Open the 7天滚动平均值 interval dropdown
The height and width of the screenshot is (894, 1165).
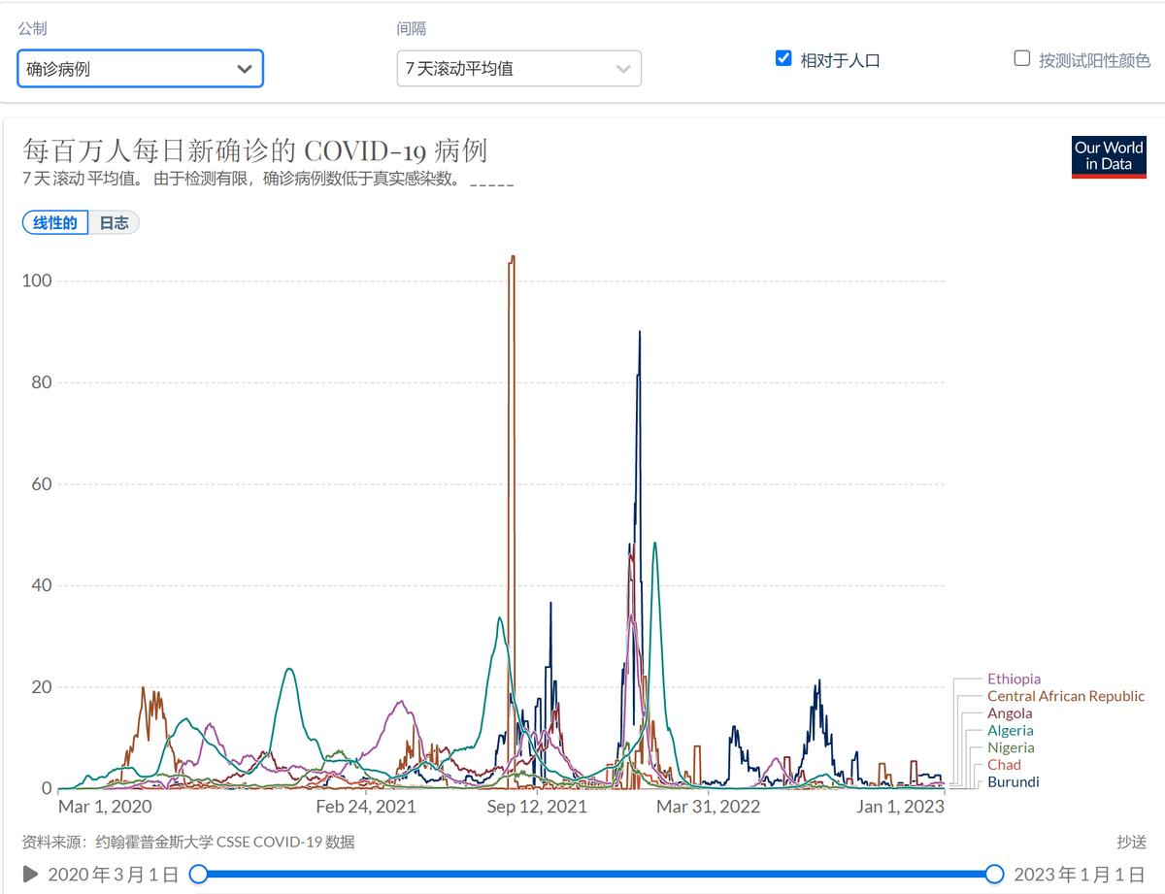click(518, 68)
